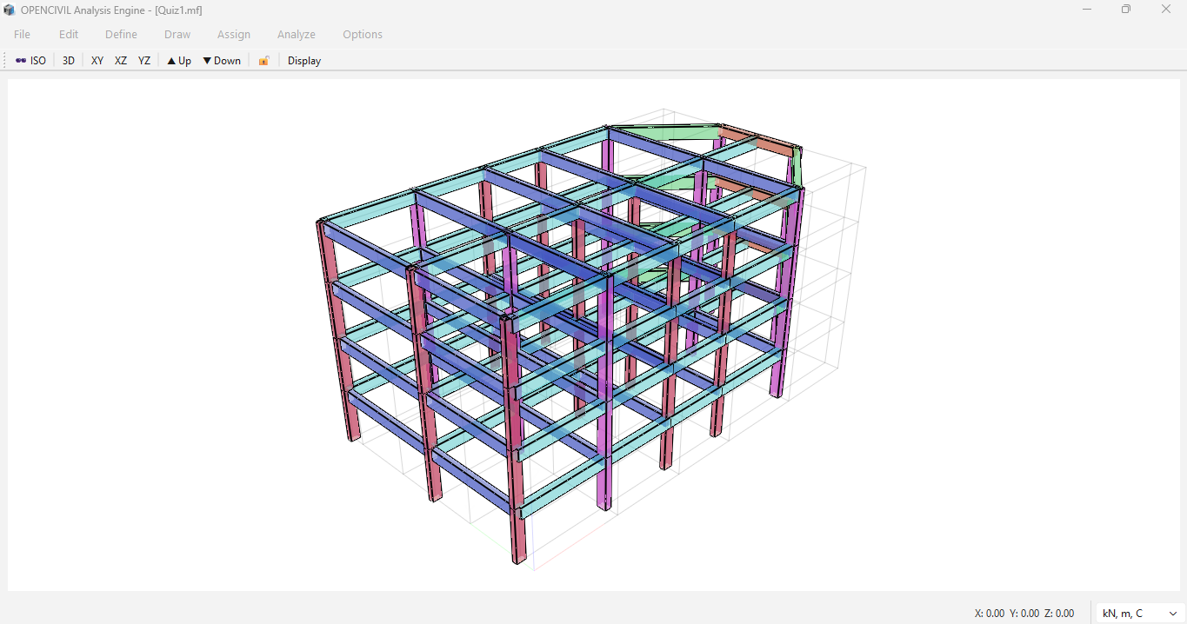Image resolution: width=1187 pixels, height=624 pixels.
Task: Open the Assign menu
Action: click(x=234, y=35)
